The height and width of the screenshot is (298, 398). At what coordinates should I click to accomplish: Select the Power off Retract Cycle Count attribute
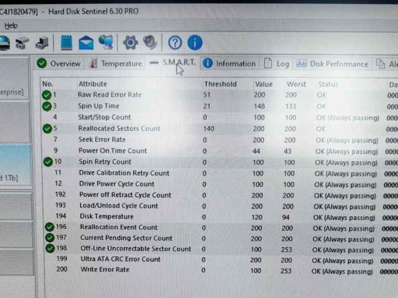(x=125, y=195)
